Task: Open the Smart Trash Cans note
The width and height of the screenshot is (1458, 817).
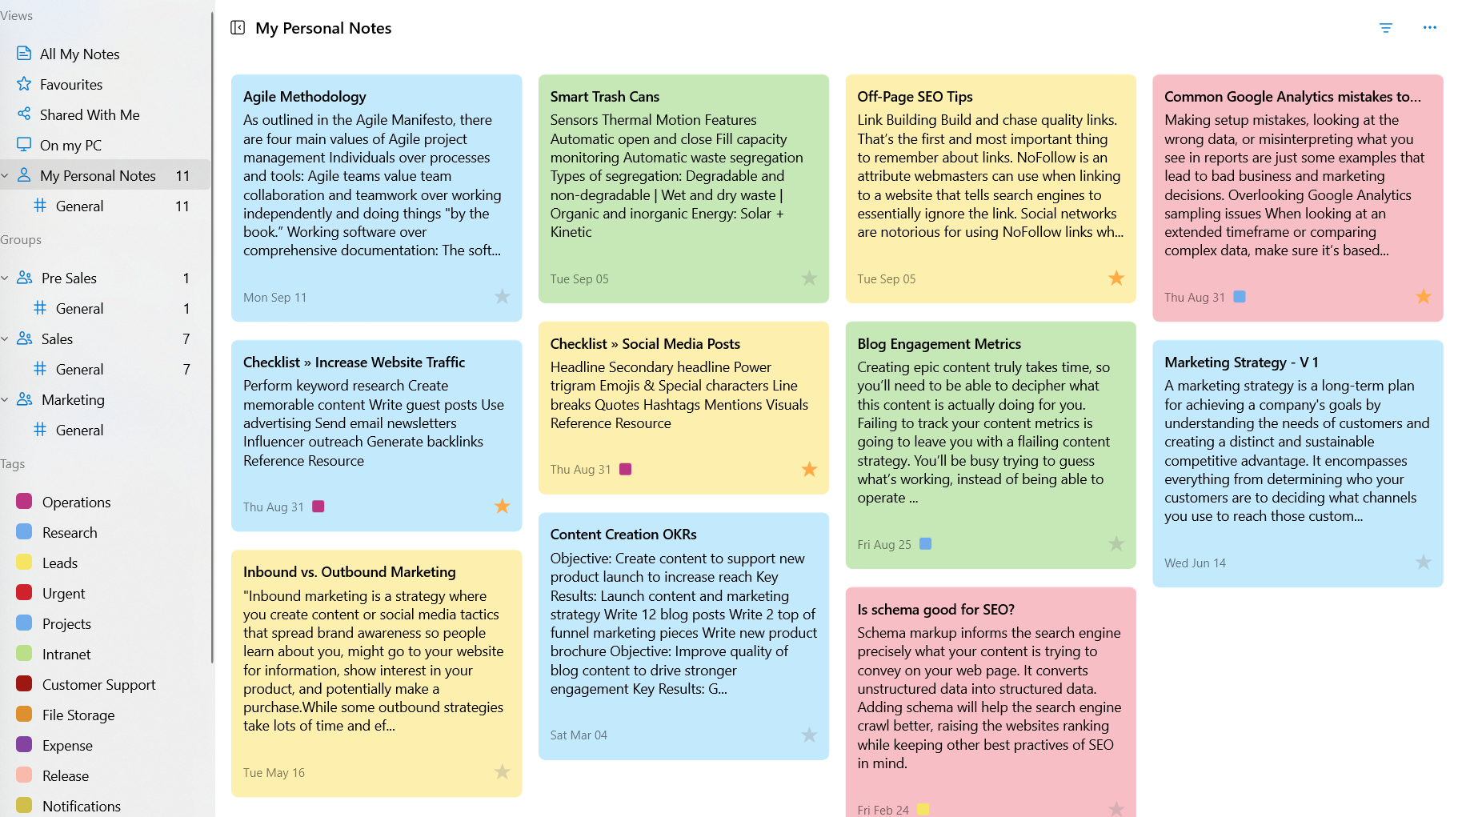Action: (683, 189)
